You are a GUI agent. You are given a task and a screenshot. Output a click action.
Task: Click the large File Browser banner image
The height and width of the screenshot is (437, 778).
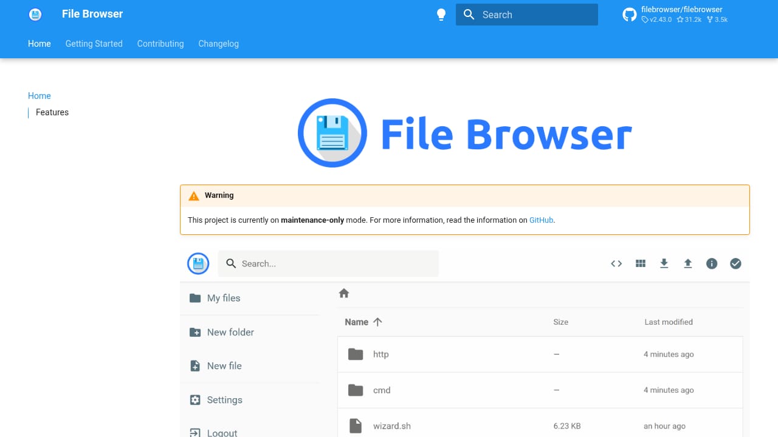(465, 133)
